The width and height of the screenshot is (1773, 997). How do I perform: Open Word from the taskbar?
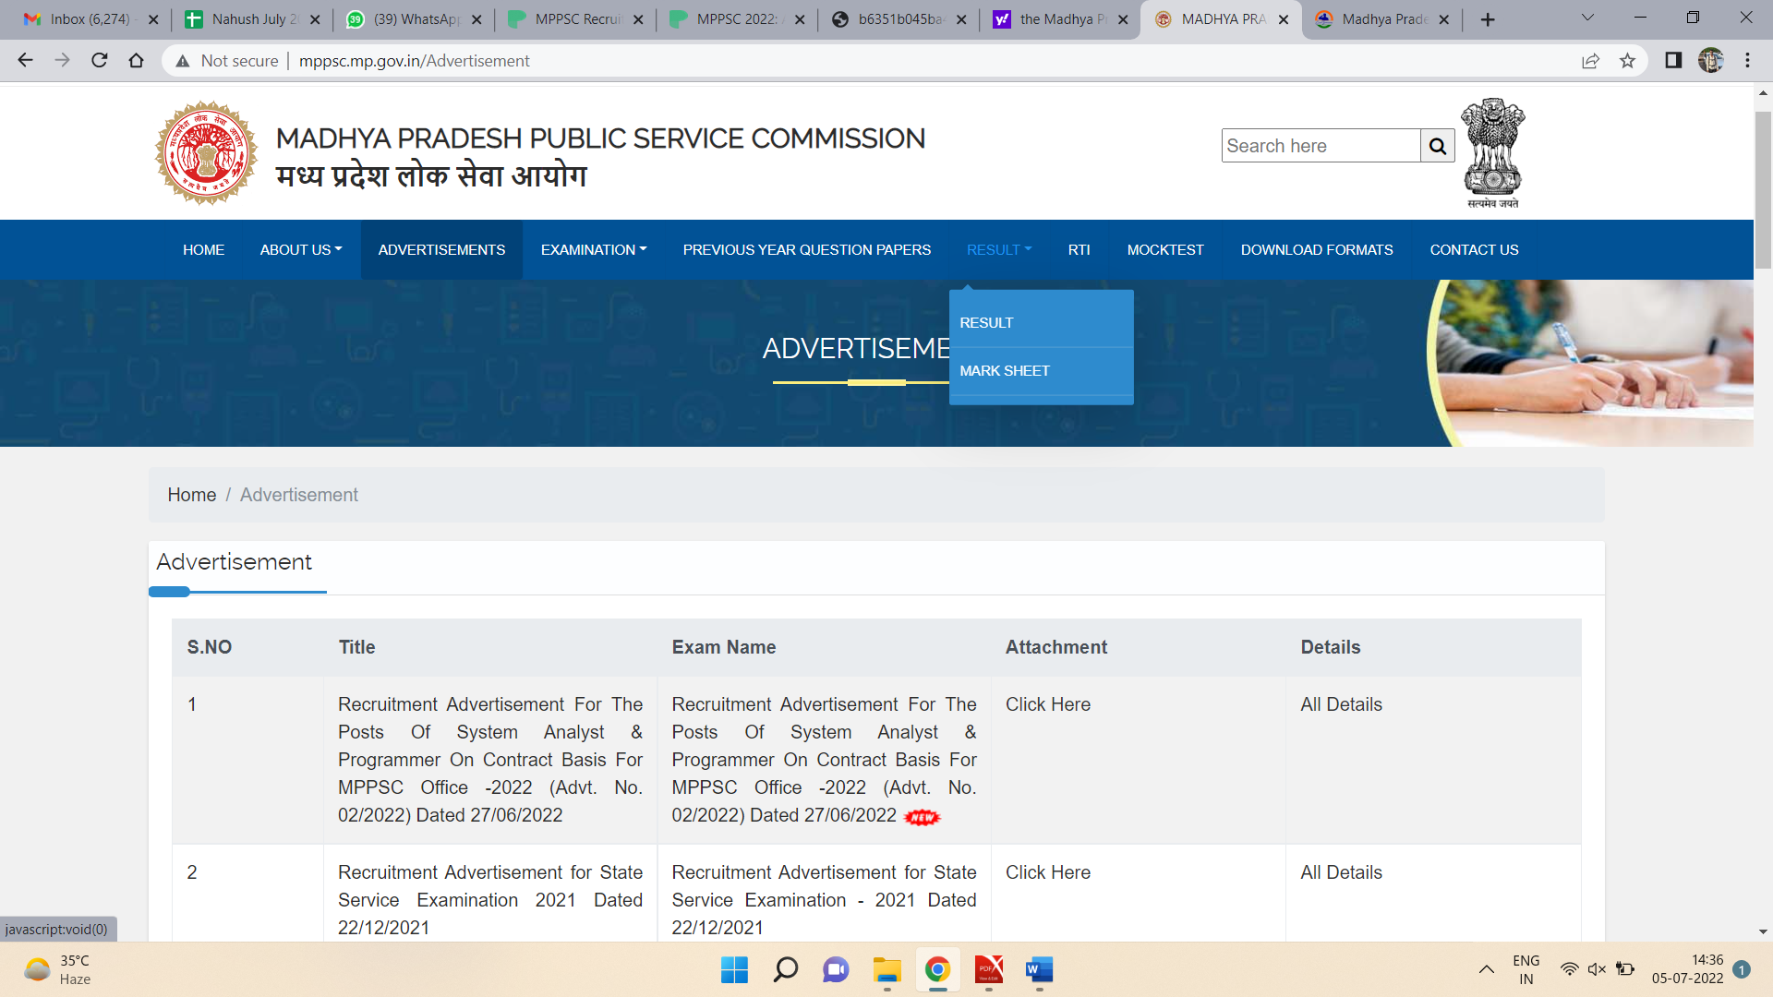click(1039, 969)
